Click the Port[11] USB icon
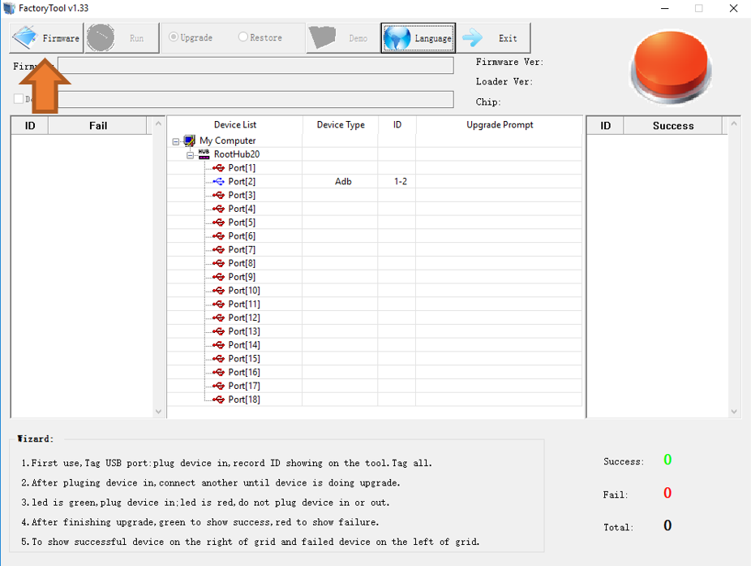This screenshot has height=566, width=751. [x=218, y=304]
